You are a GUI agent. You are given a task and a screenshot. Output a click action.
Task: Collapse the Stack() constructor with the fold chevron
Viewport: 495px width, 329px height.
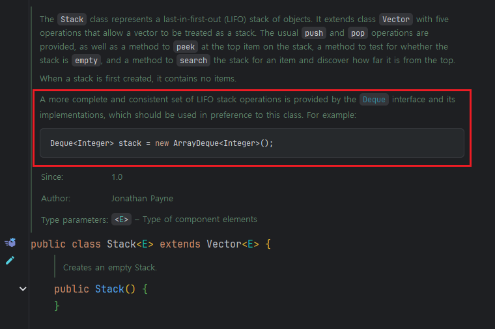[23, 289]
